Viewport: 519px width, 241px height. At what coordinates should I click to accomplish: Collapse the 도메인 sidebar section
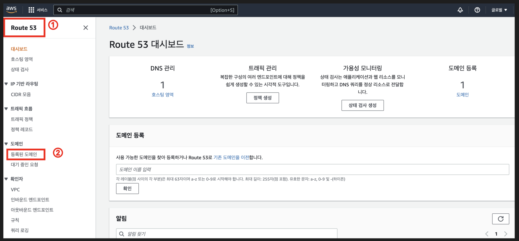click(x=6, y=144)
